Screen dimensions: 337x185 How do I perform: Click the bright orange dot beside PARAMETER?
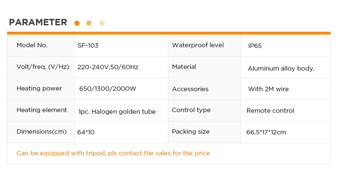[77, 23]
